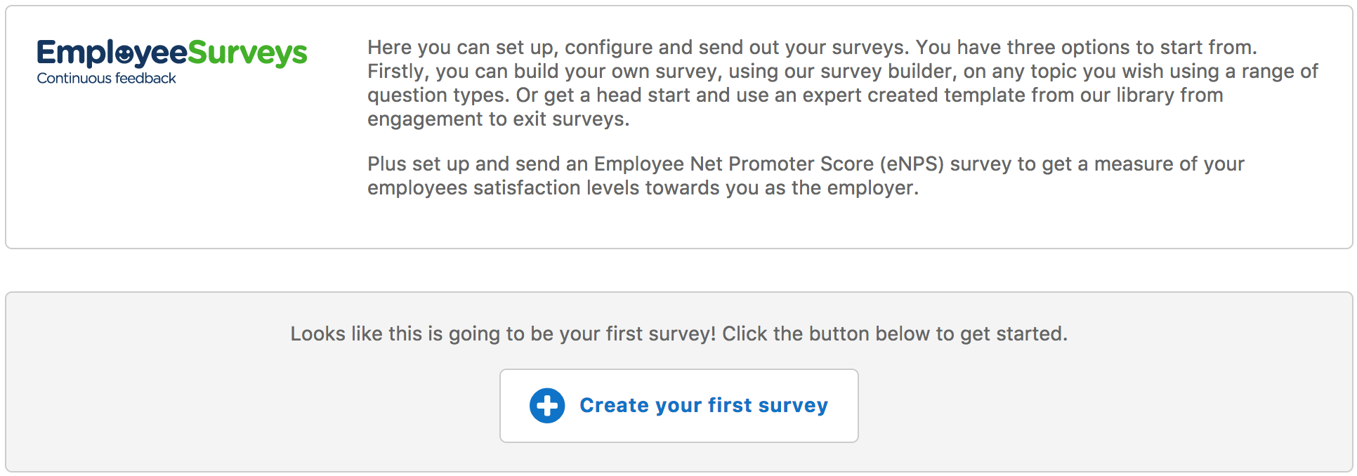Click the Create your first survey button
Image resolution: width=1357 pixels, height=476 pixels.
678,406
